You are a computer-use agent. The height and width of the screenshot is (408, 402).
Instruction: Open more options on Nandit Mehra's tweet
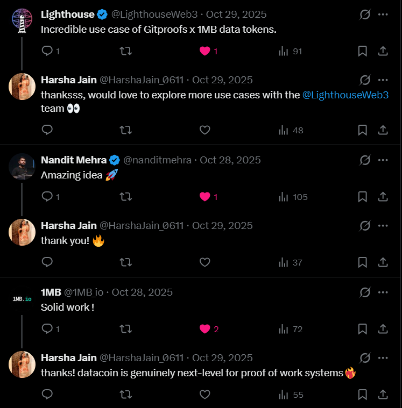[383, 160]
